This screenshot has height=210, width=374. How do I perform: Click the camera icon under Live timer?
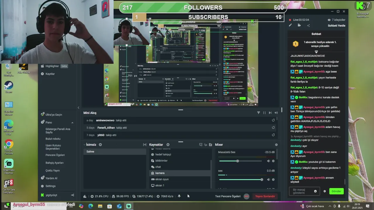(299, 25)
